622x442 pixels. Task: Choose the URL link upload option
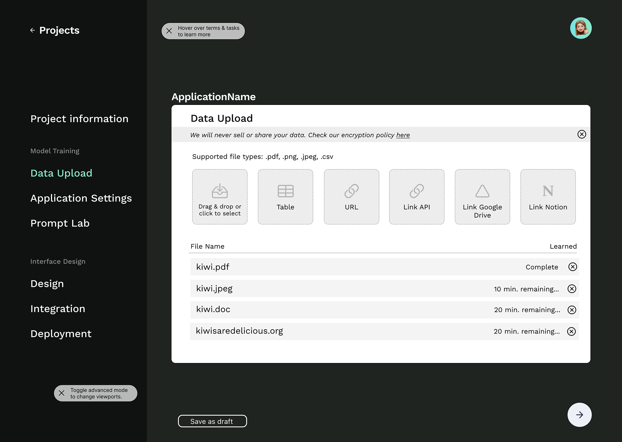351,197
